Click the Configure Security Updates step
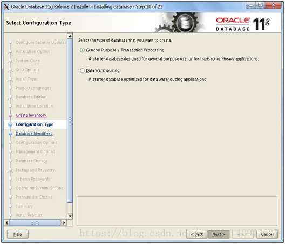Viewport: 285px width, 244px height. (41, 42)
